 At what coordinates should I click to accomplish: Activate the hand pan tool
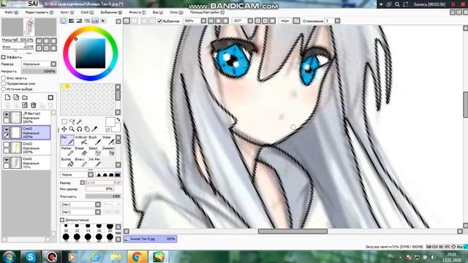click(87, 129)
